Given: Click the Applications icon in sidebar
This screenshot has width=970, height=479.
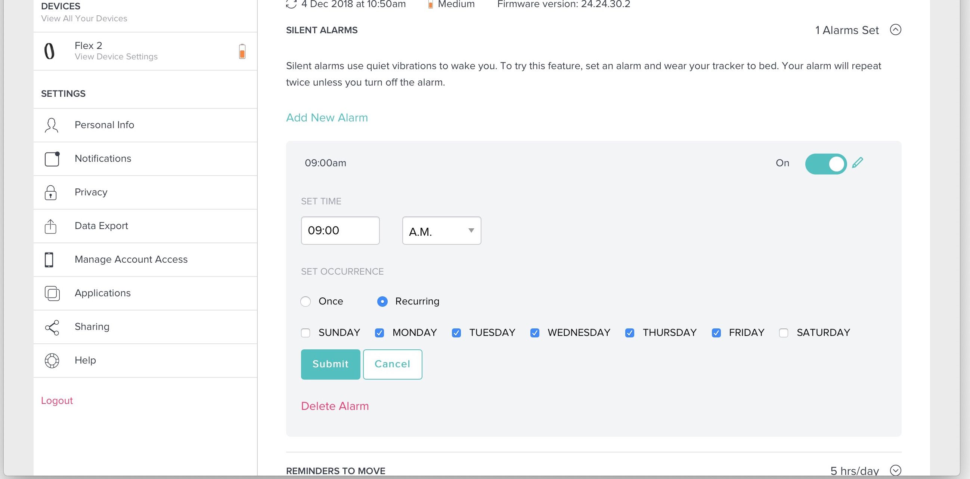Looking at the screenshot, I should (x=51, y=293).
